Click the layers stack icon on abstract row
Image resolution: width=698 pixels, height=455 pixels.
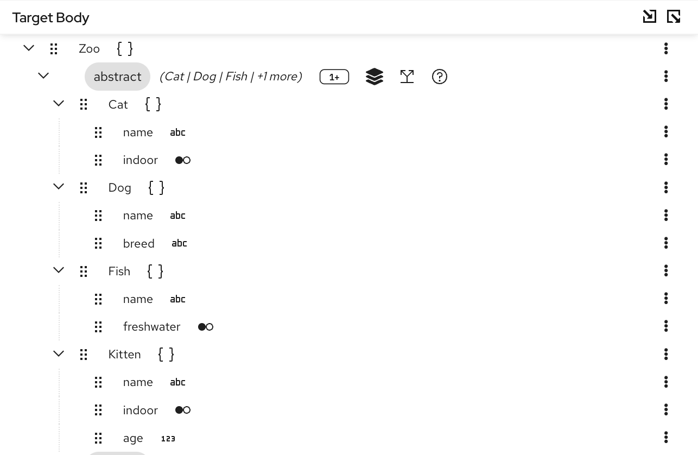[375, 77]
